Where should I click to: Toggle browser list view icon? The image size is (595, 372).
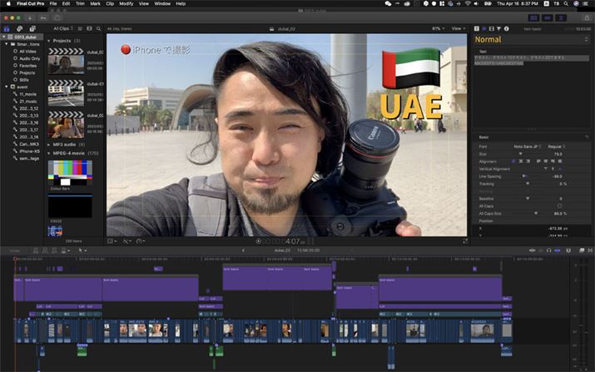coord(80,29)
